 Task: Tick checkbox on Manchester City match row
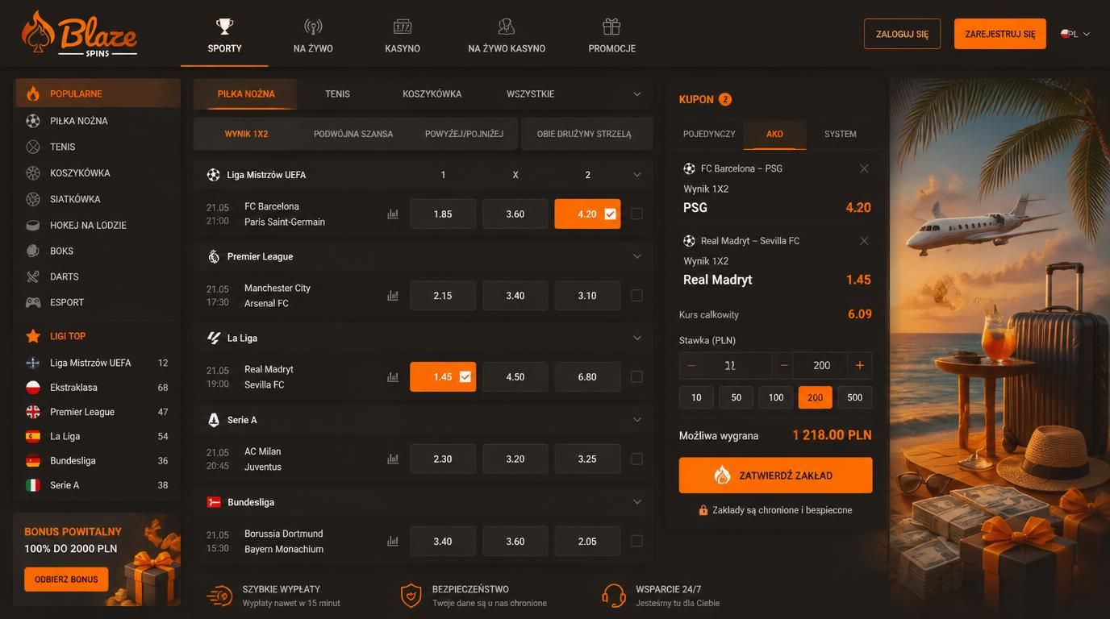[636, 296]
